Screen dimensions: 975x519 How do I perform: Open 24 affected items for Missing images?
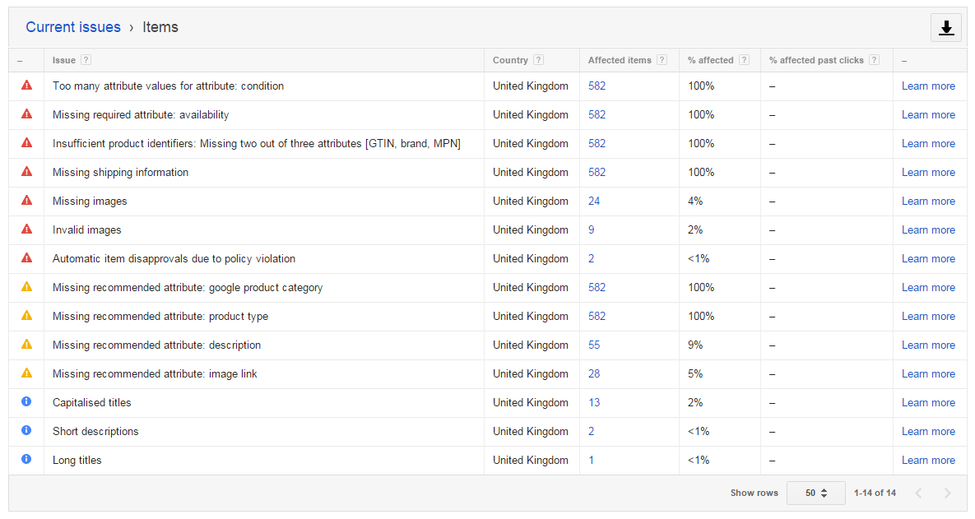click(594, 201)
